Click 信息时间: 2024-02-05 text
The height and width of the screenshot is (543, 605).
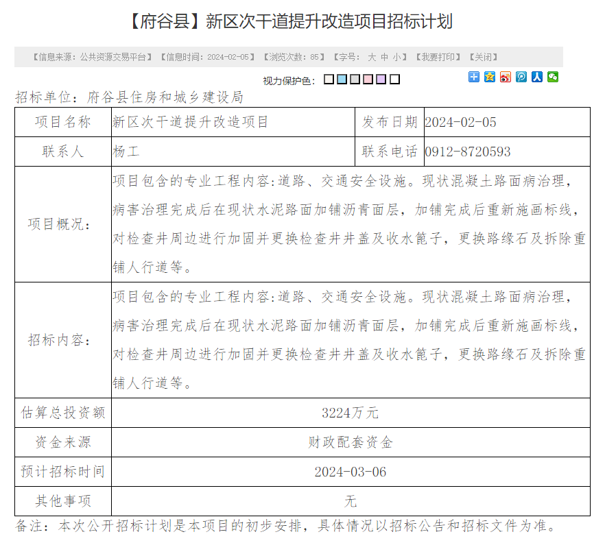pos(208,58)
